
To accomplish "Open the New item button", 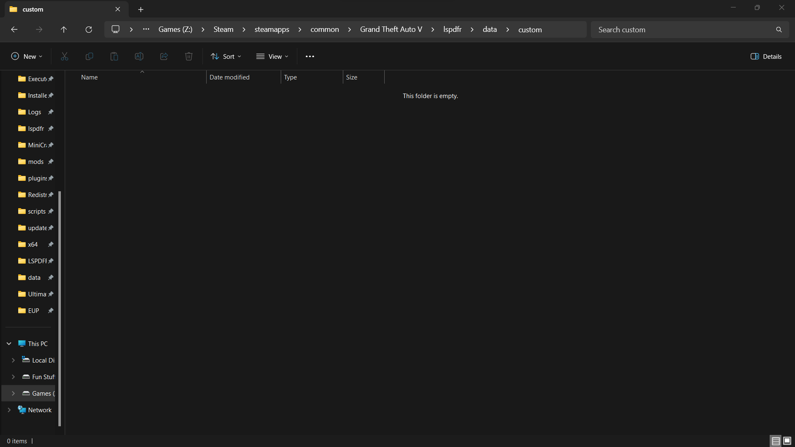I will pos(26,56).
